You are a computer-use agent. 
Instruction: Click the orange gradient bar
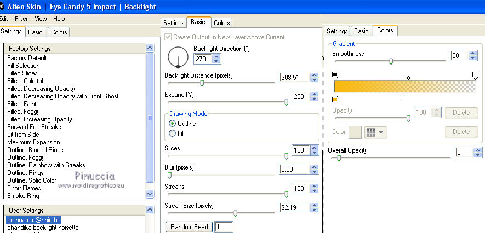[405, 87]
